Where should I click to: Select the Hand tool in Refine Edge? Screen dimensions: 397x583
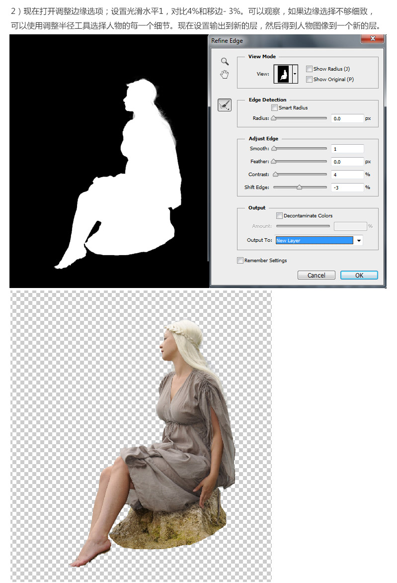click(x=224, y=74)
